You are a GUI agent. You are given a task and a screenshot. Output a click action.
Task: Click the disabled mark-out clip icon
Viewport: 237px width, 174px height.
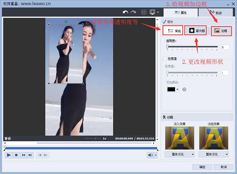pos(46,155)
